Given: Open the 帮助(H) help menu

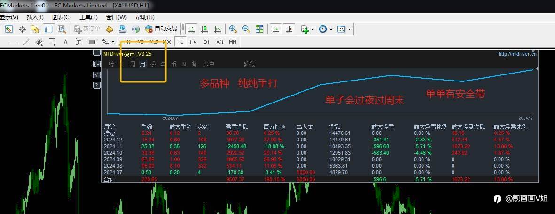Looking at the screenshot, I should (145, 17).
